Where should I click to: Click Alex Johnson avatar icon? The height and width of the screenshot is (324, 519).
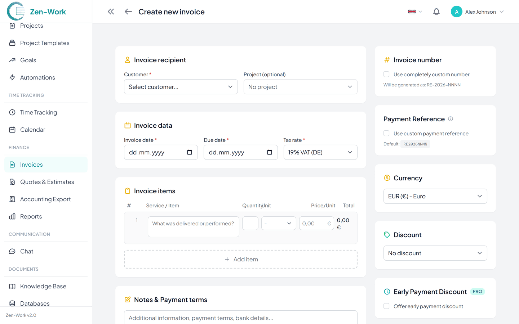click(x=456, y=12)
